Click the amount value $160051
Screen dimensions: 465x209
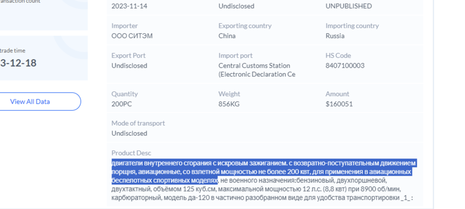[339, 104]
